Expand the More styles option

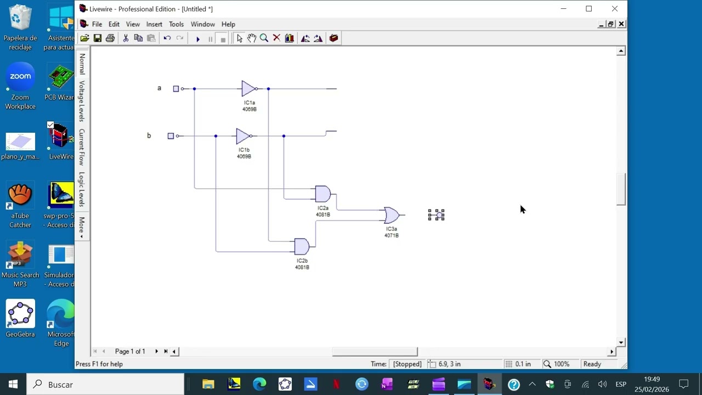tap(82, 226)
